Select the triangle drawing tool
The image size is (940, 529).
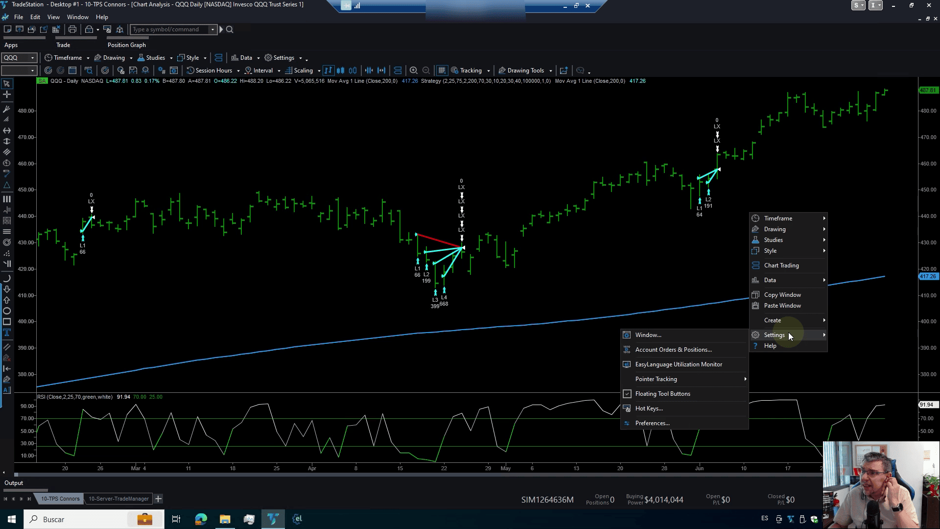click(x=7, y=185)
